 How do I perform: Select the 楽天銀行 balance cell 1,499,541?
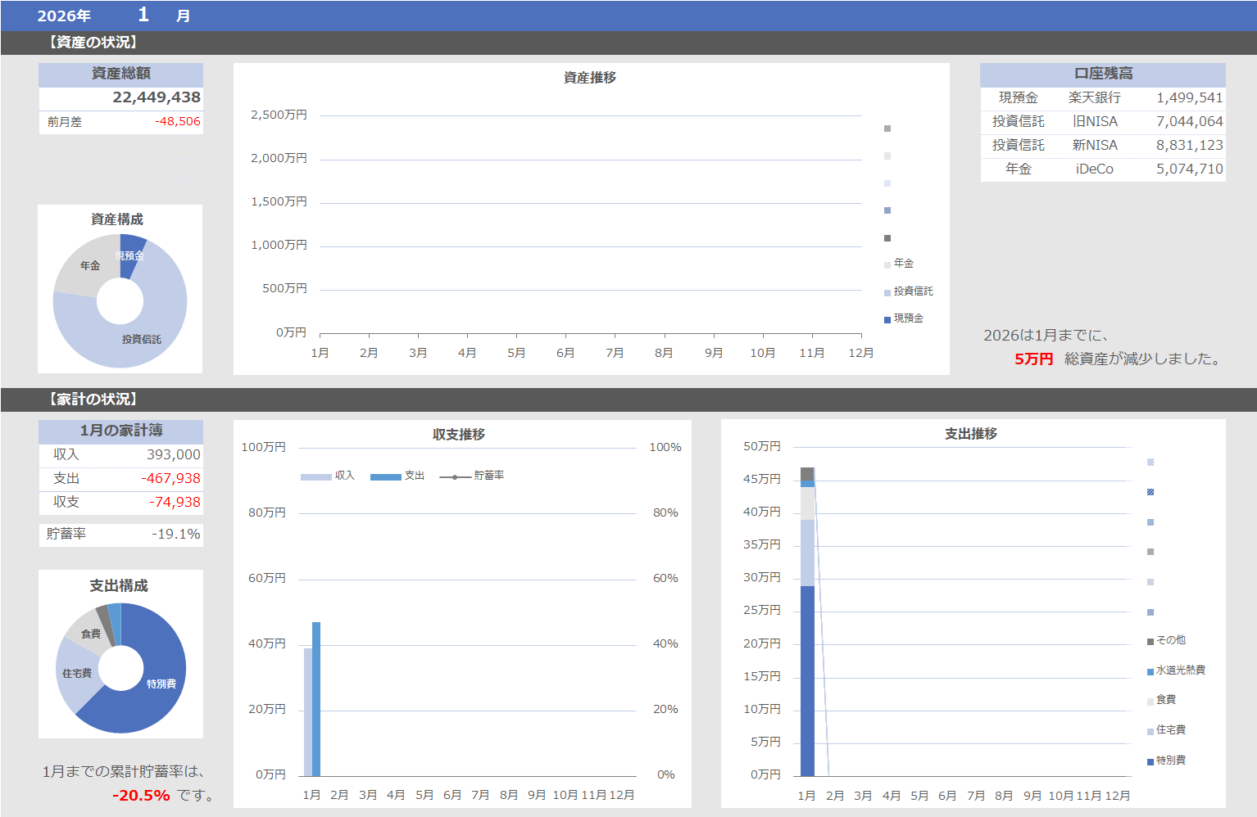1189,97
